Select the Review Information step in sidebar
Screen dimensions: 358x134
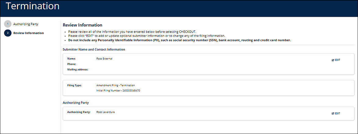(28, 33)
